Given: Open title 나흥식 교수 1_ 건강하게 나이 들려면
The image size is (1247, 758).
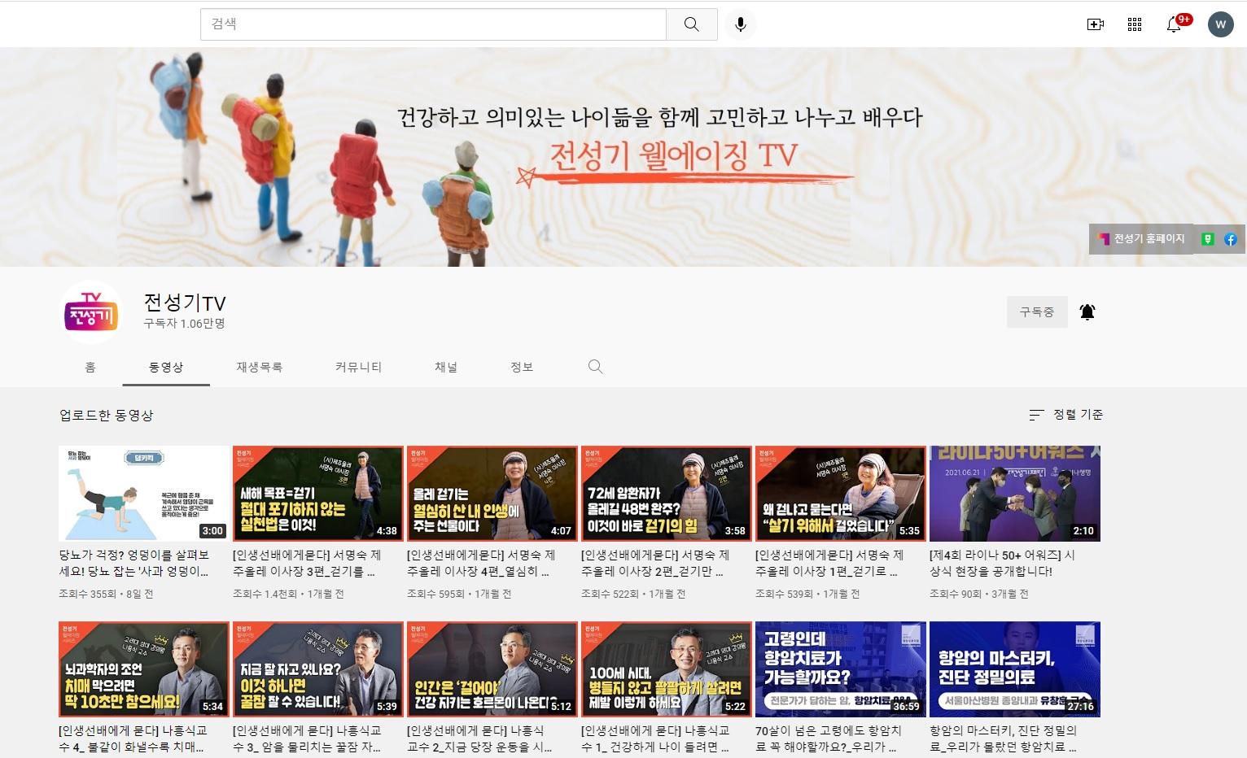Looking at the screenshot, I should [x=656, y=738].
